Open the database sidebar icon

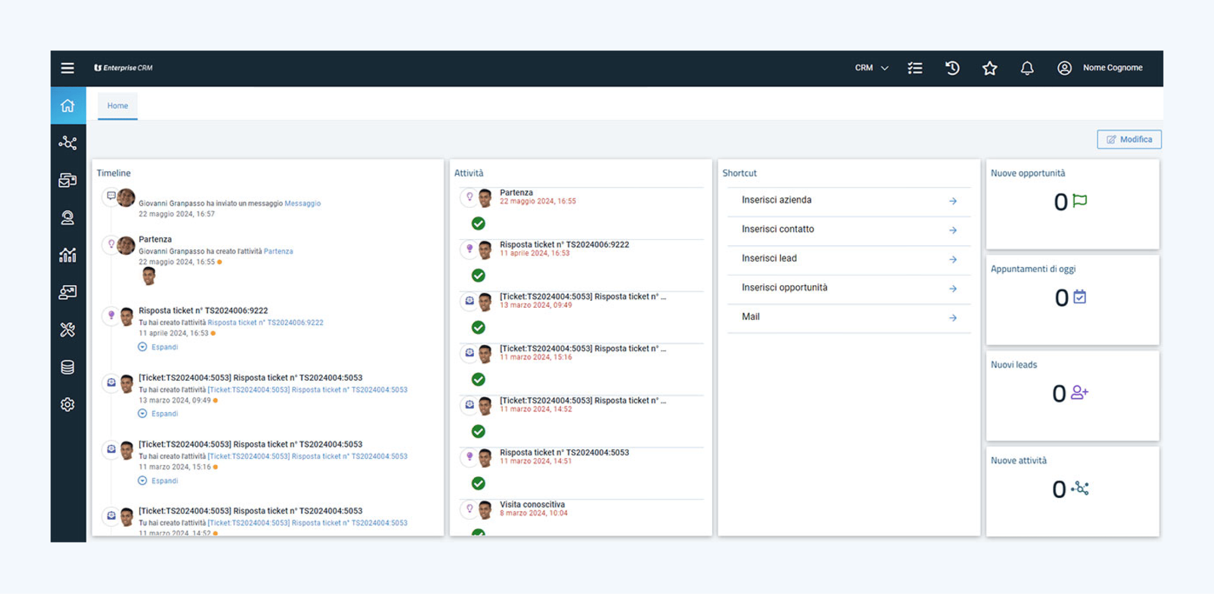68,367
